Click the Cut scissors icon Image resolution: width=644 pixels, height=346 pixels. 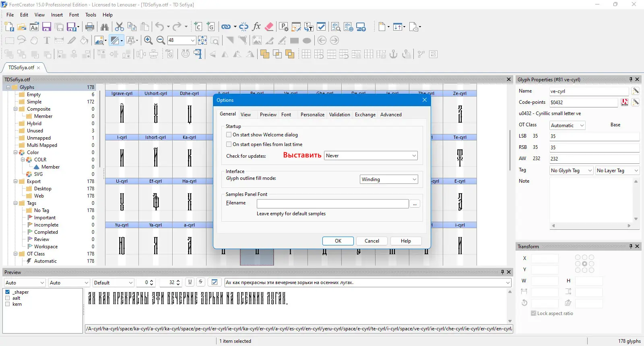tap(120, 27)
